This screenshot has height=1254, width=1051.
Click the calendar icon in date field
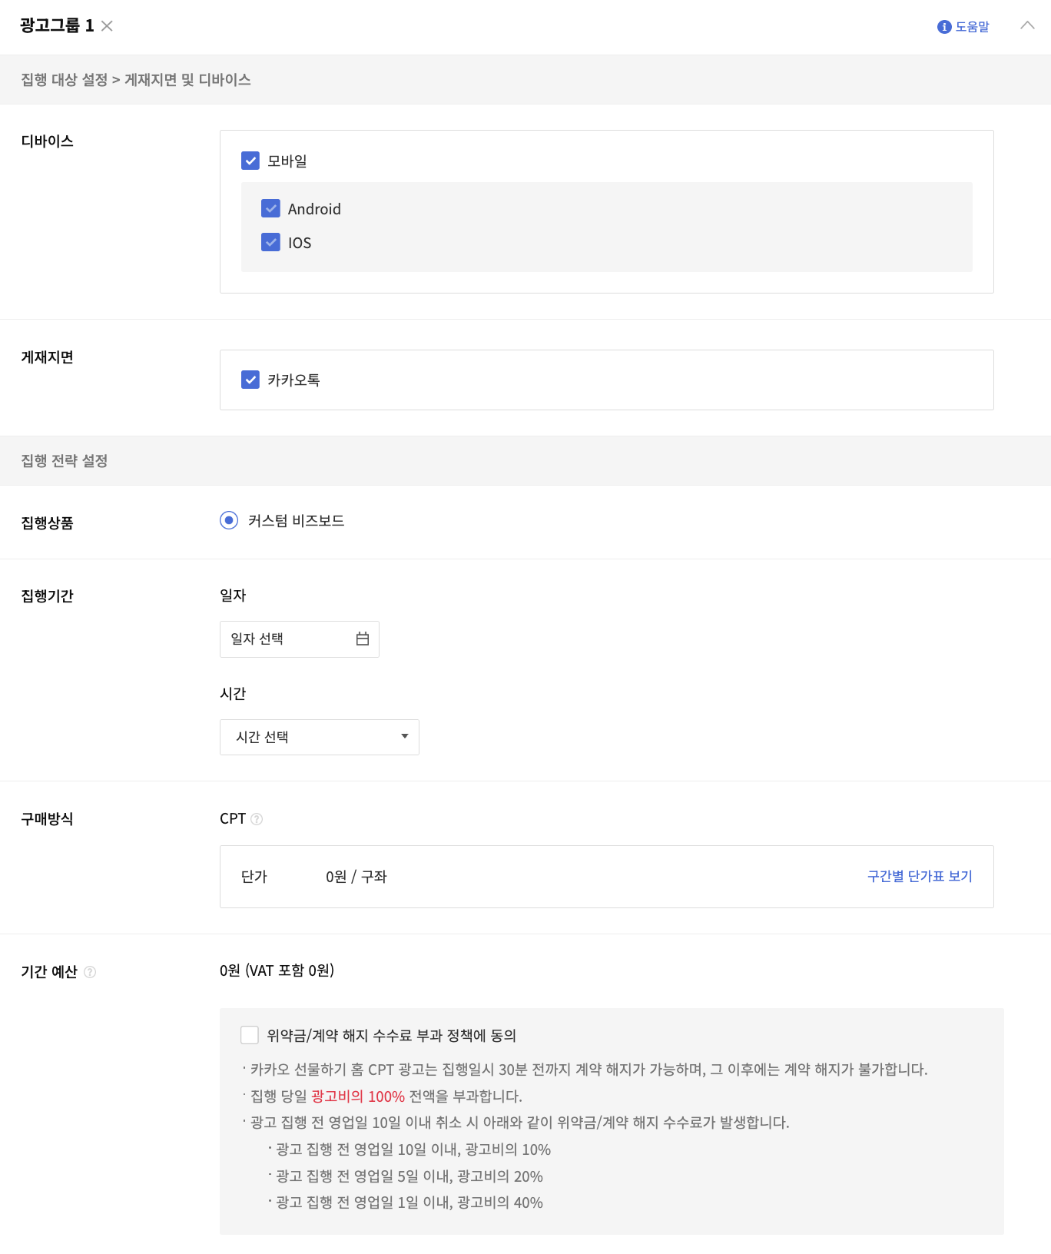click(x=363, y=639)
